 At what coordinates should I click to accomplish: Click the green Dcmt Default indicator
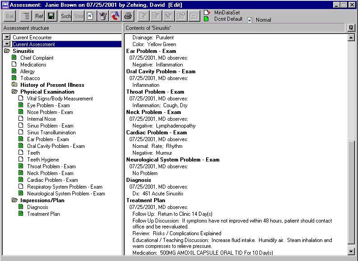[206, 19]
